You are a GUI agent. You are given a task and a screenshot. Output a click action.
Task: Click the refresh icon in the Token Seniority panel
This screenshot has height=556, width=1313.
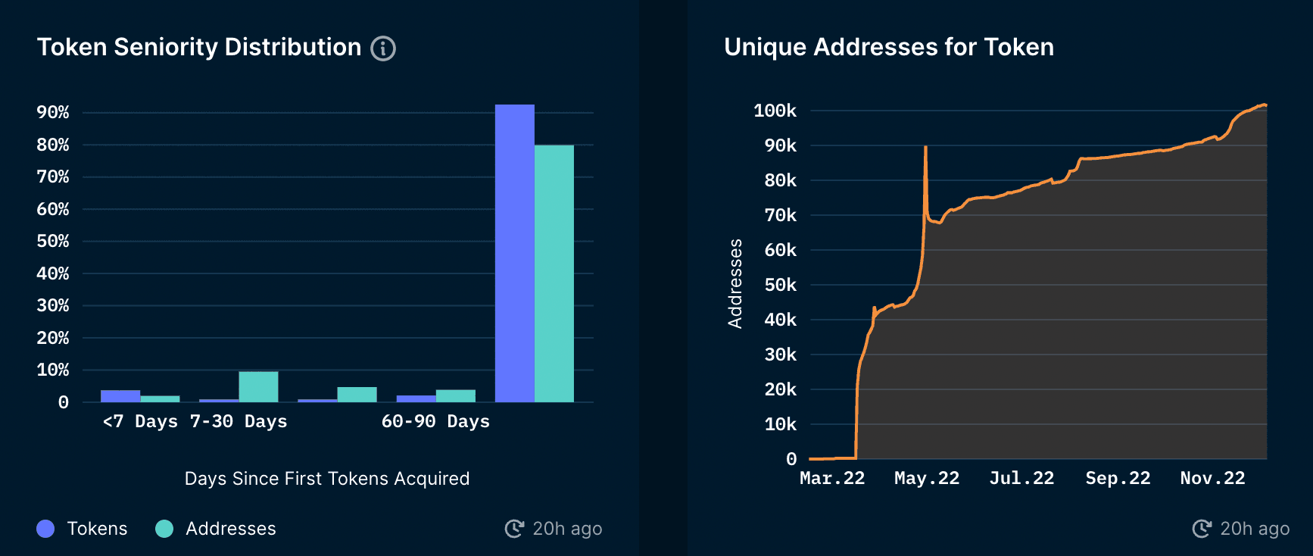pyautogui.click(x=514, y=529)
